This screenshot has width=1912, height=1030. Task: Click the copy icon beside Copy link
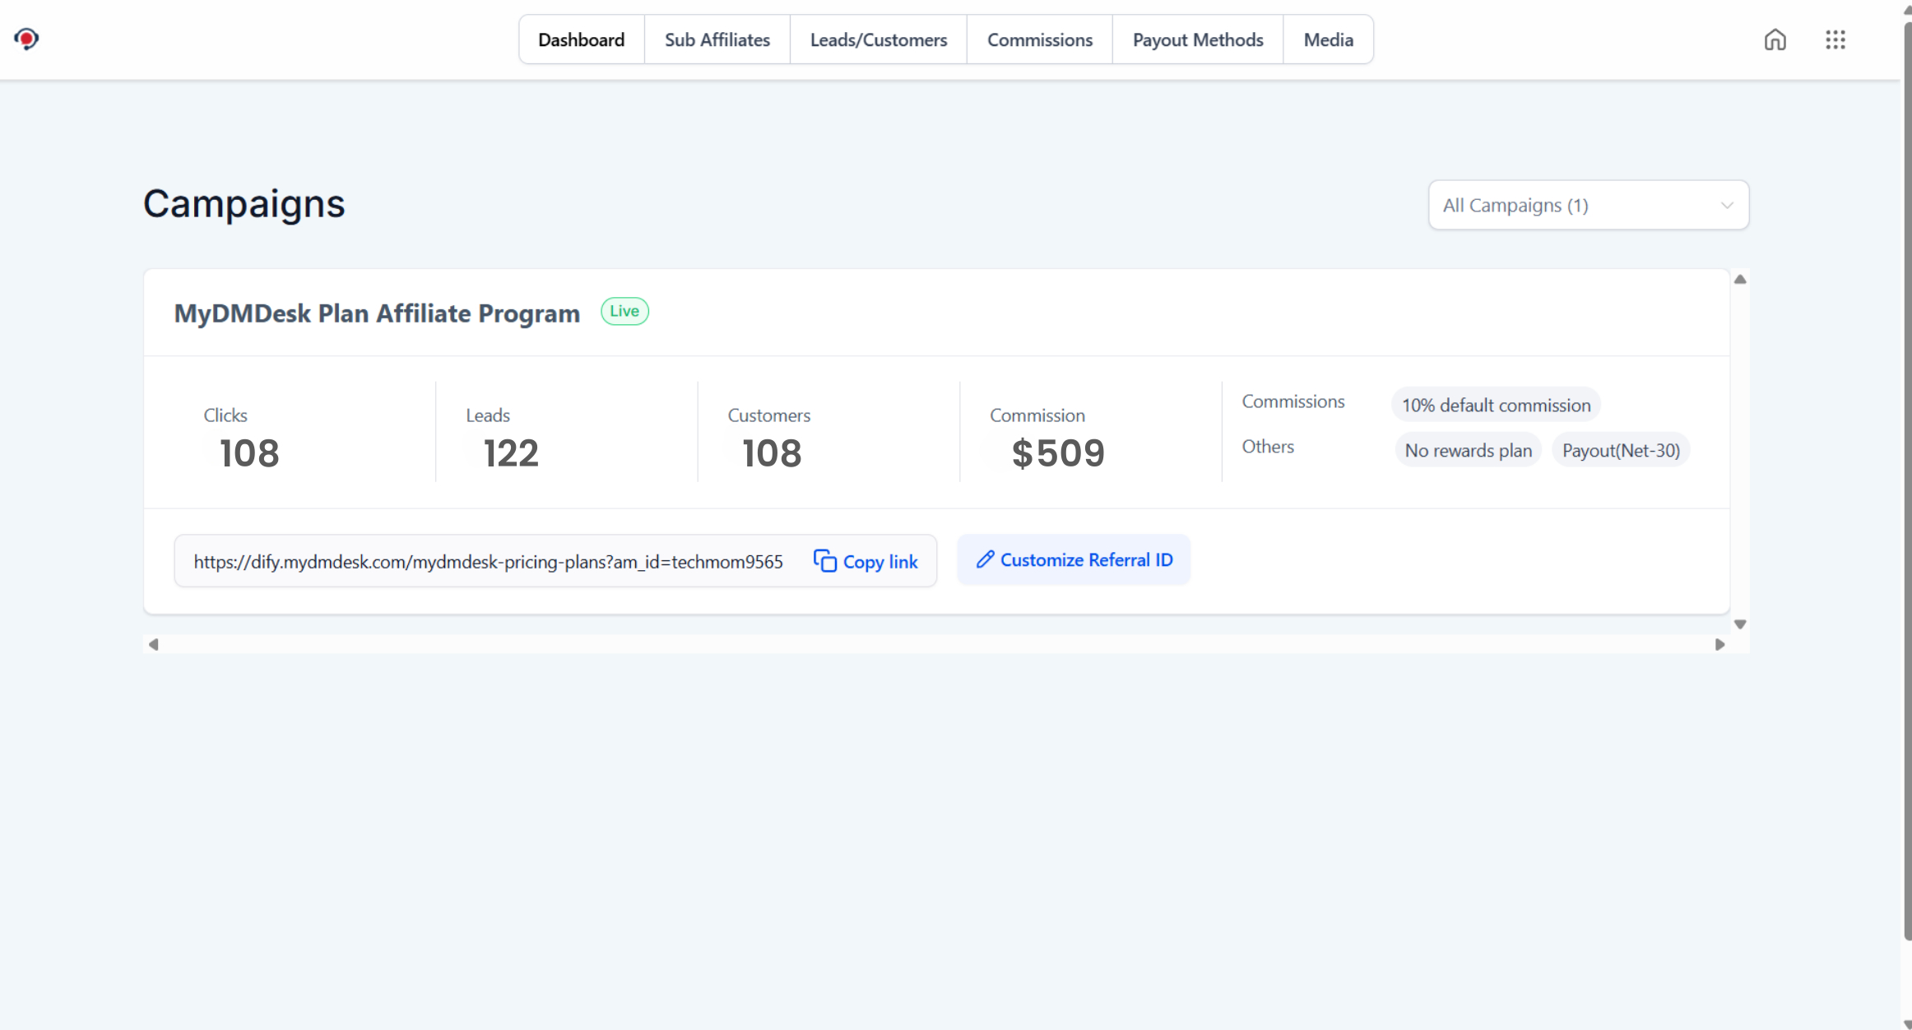pos(824,561)
